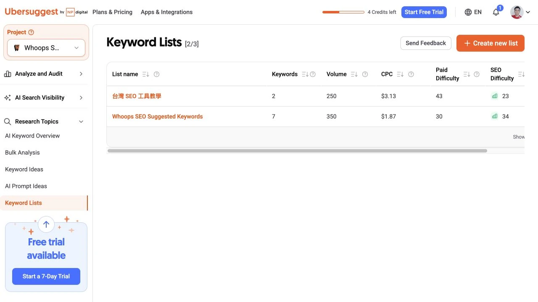Click Start a 7-Day Trial button
This screenshot has height=302, width=538.
tap(46, 276)
